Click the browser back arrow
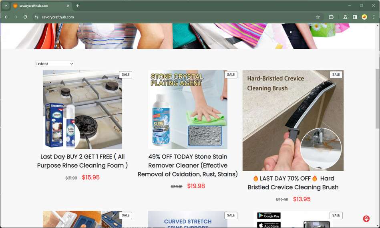The image size is (380, 228). (6, 17)
